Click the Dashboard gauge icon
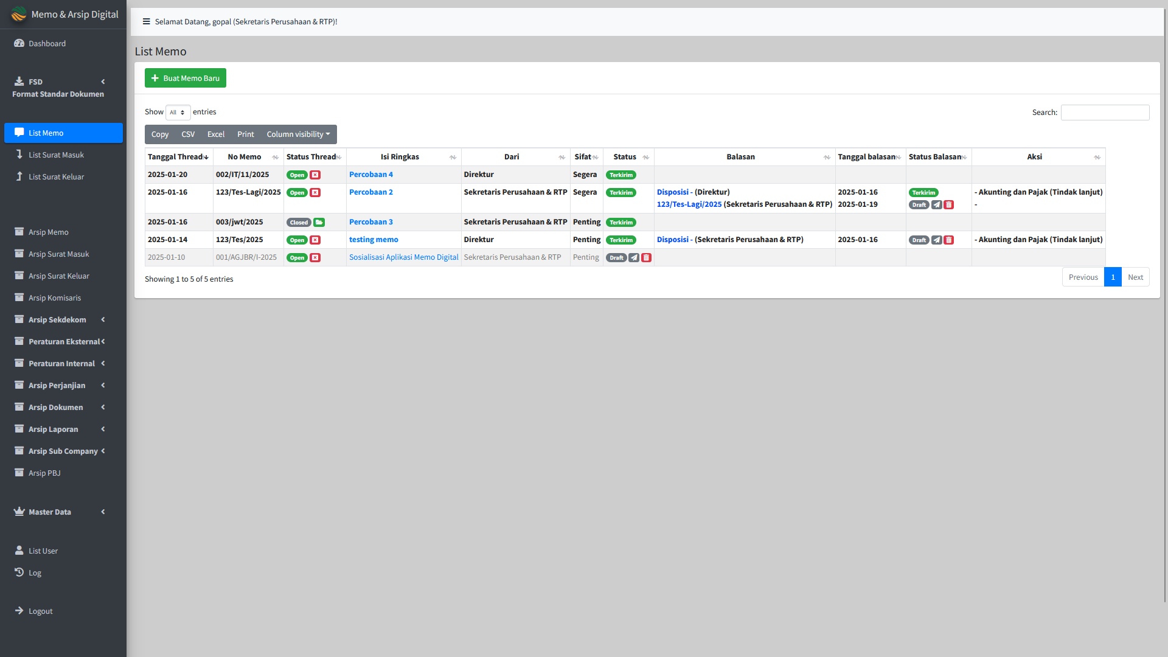The width and height of the screenshot is (1168, 657). tap(19, 43)
